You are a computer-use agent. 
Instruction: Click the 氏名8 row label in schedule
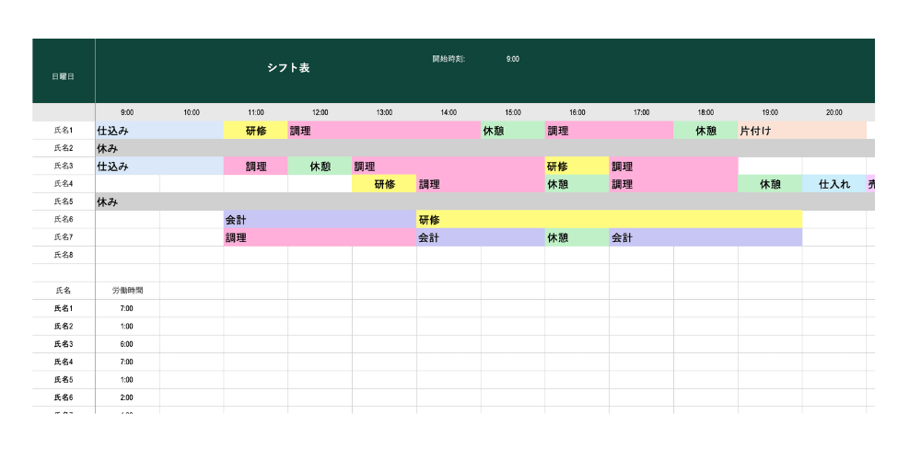(64, 255)
